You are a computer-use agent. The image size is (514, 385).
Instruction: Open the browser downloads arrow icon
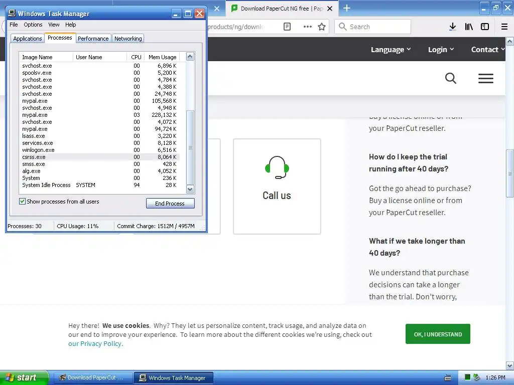pyautogui.click(x=452, y=27)
